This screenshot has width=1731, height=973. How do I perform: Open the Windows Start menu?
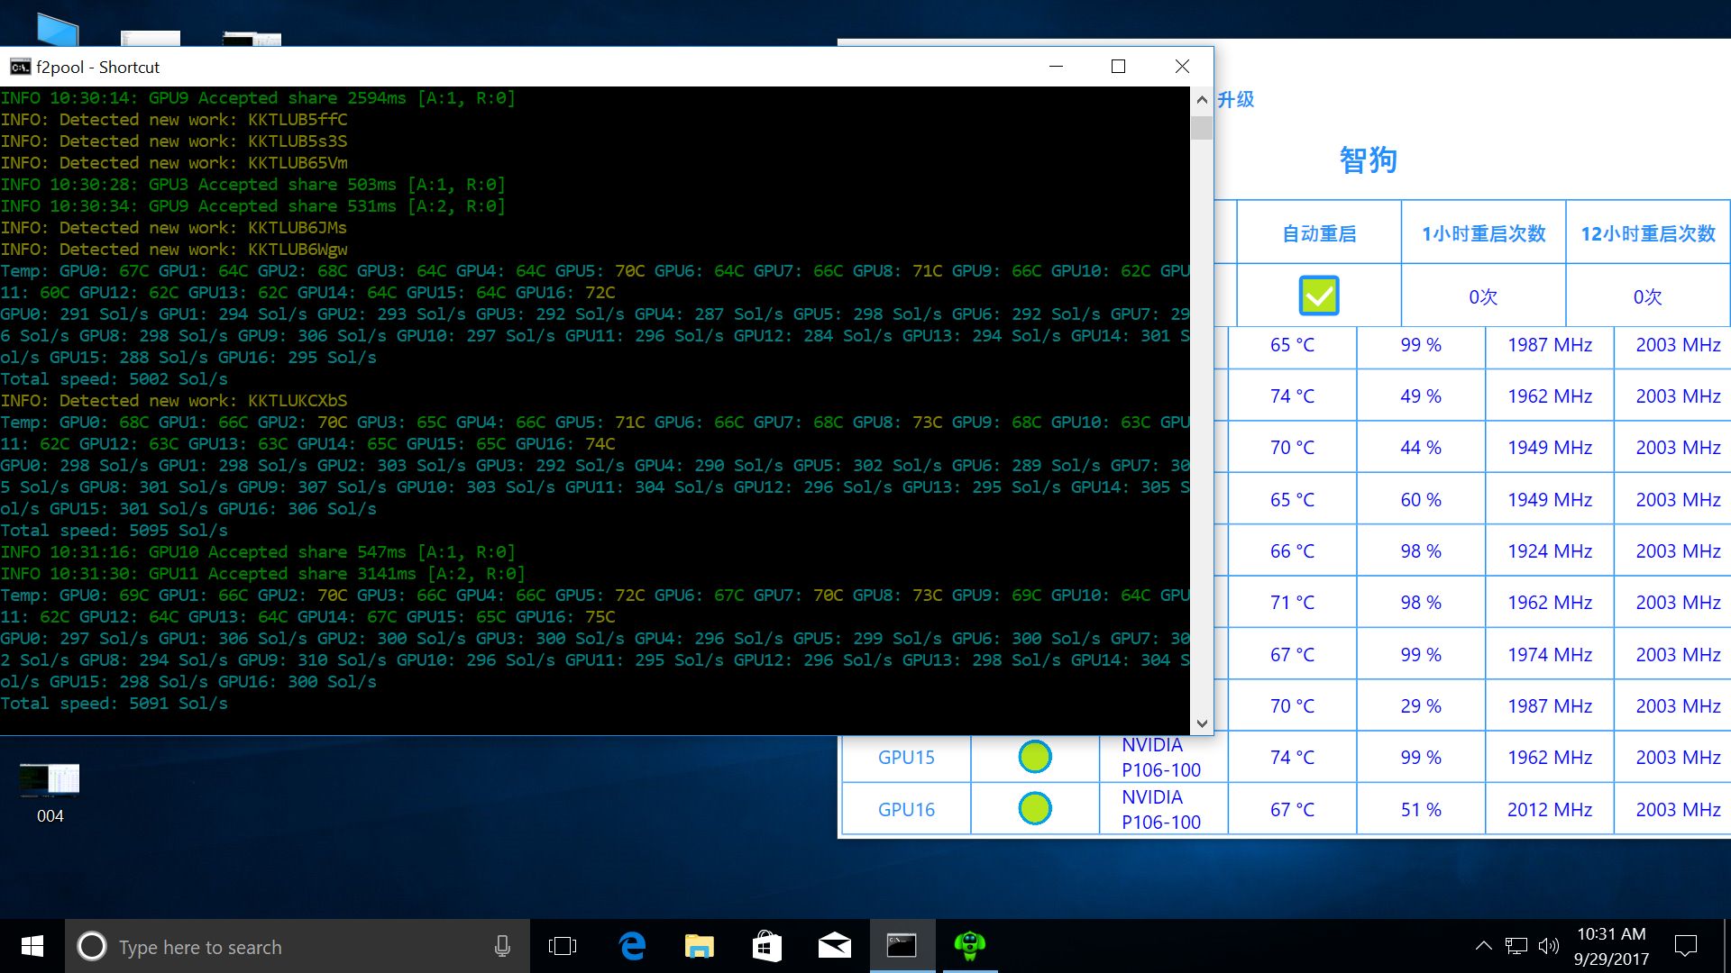point(32,946)
